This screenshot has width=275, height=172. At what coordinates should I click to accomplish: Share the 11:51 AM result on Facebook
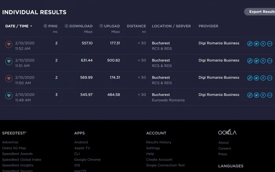263,61
